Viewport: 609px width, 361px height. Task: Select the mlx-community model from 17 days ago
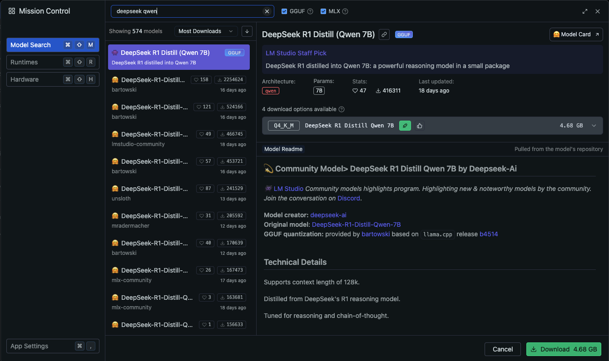(x=179, y=275)
